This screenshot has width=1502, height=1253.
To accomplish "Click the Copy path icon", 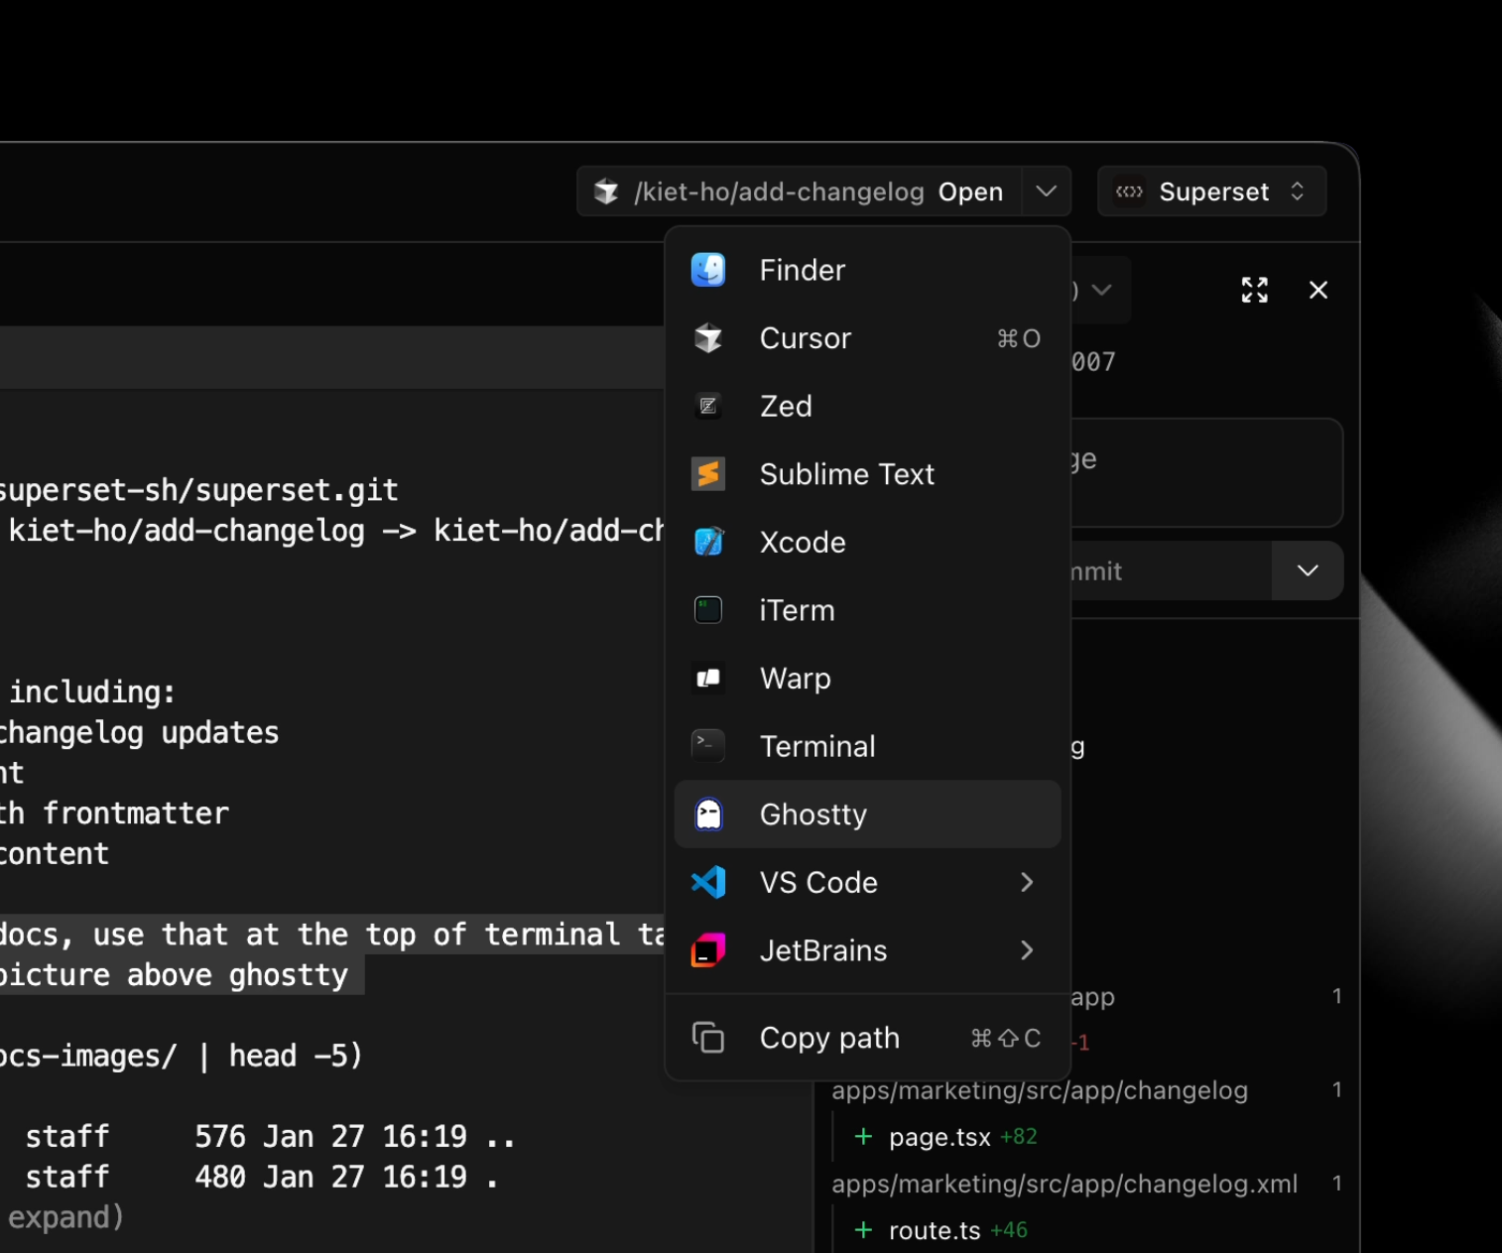I will [708, 1038].
